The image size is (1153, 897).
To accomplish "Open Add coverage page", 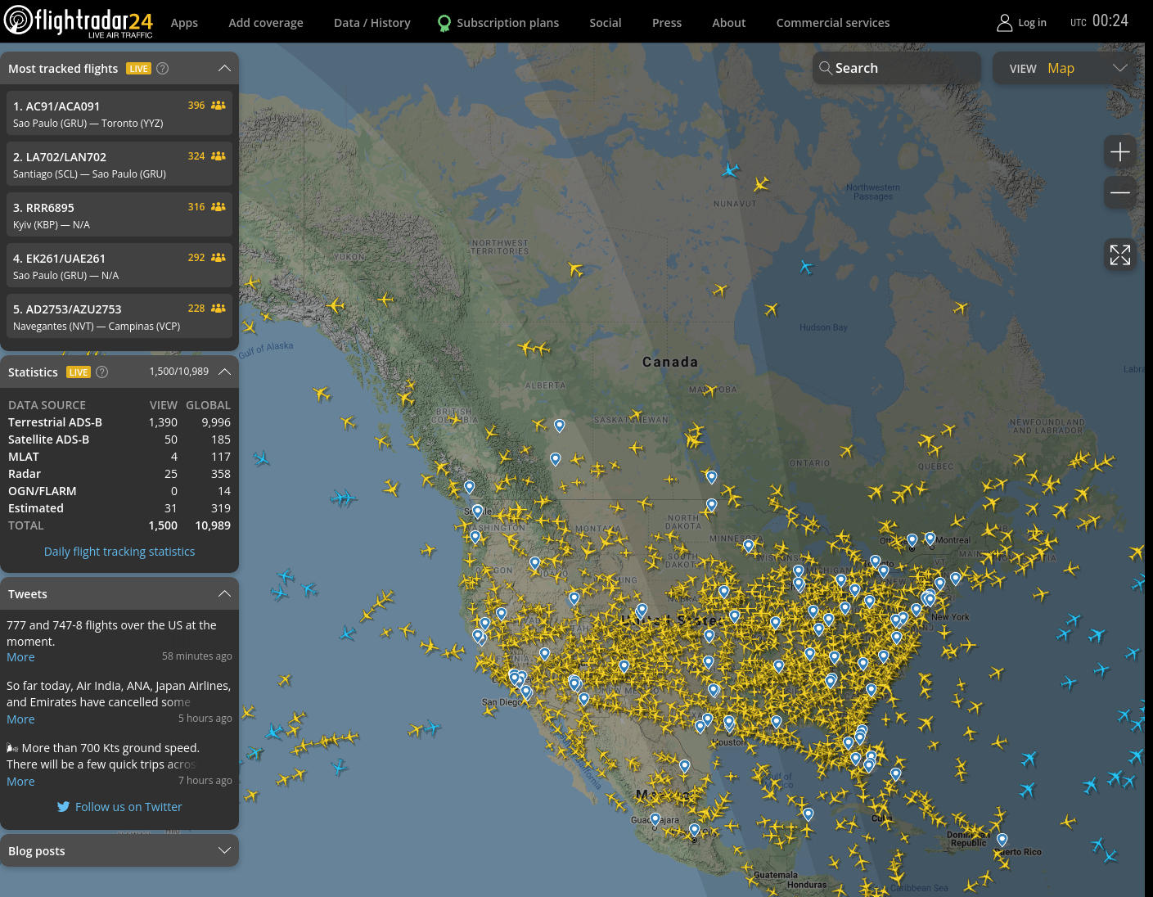I will coord(266,23).
